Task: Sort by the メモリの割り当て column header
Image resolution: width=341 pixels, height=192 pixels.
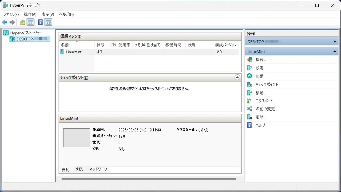Action: point(148,45)
